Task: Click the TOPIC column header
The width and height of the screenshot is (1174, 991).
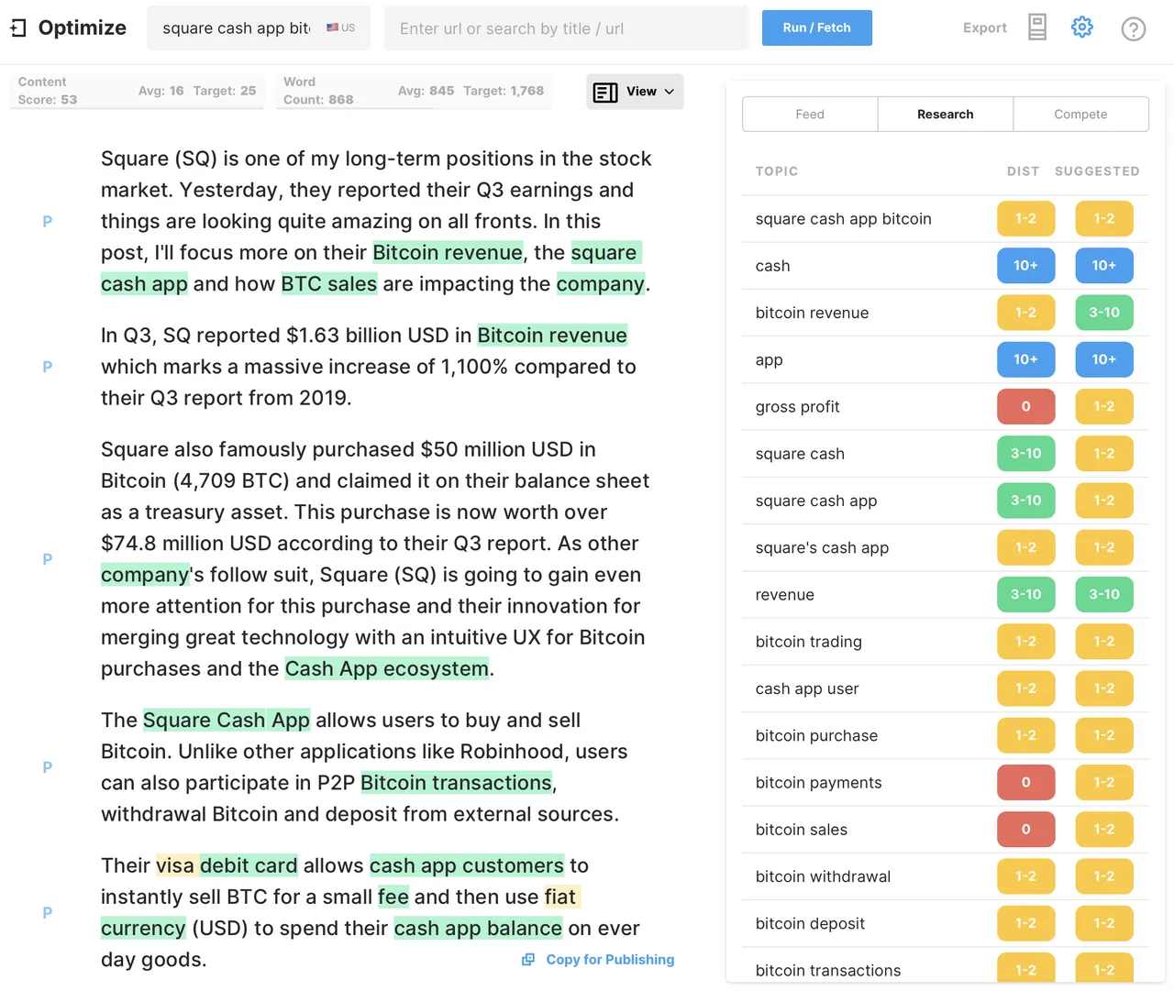Action: point(777,171)
